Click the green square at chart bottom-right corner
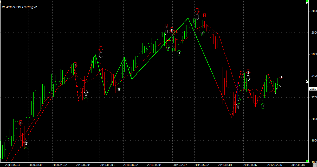 click(x=307, y=161)
